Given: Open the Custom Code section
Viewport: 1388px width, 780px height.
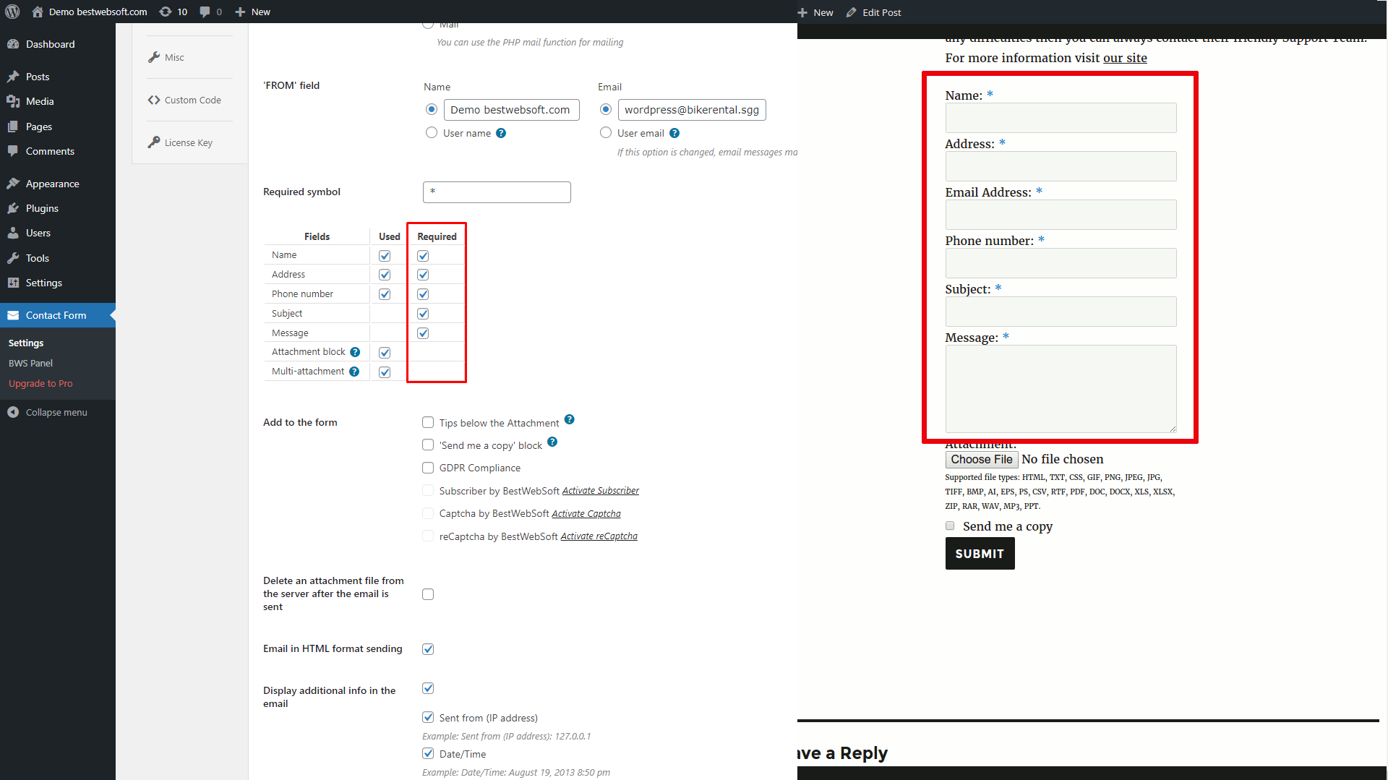Looking at the screenshot, I should click(x=185, y=100).
